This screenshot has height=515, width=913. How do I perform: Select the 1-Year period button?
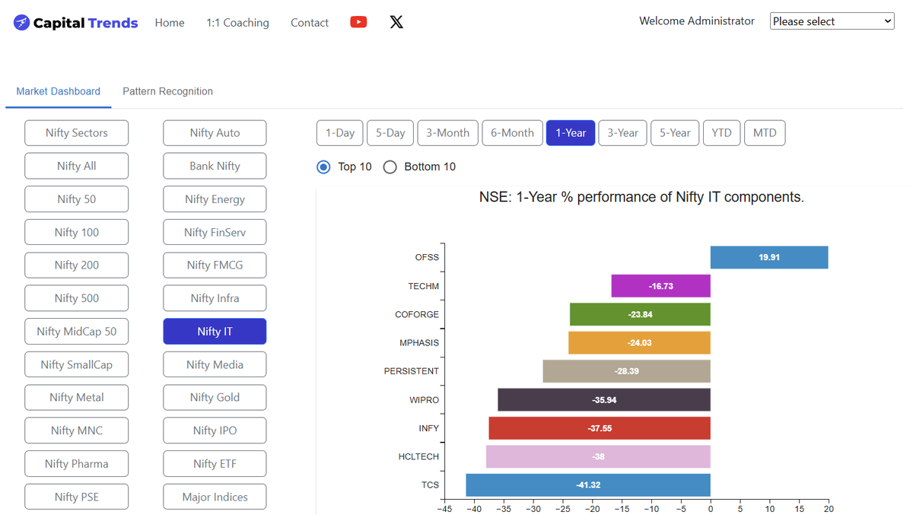[x=571, y=133]
